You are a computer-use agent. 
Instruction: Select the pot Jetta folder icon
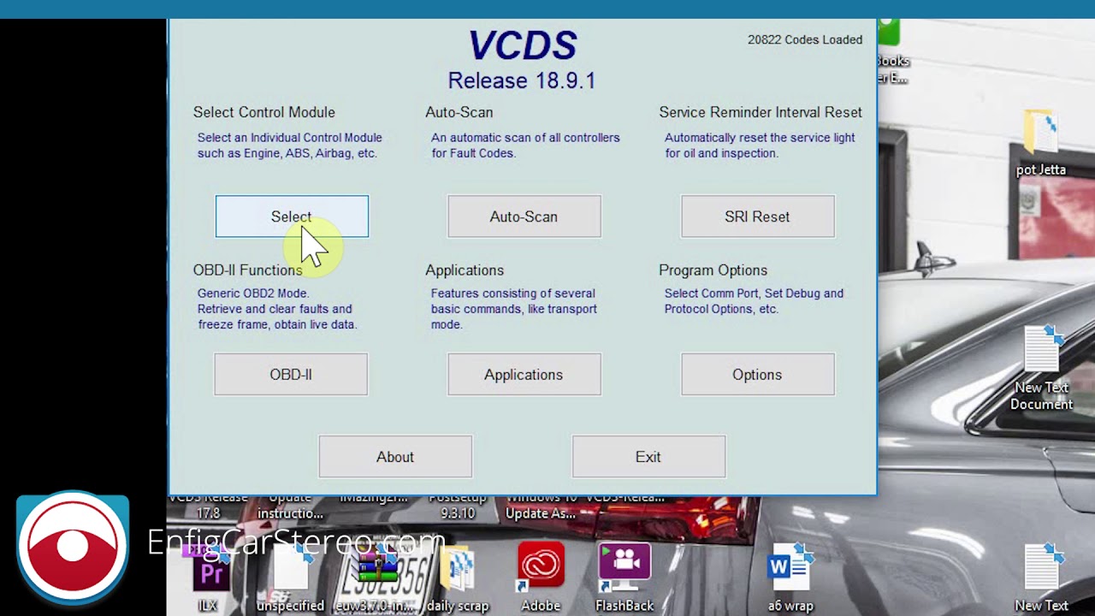coord(1041,142)
